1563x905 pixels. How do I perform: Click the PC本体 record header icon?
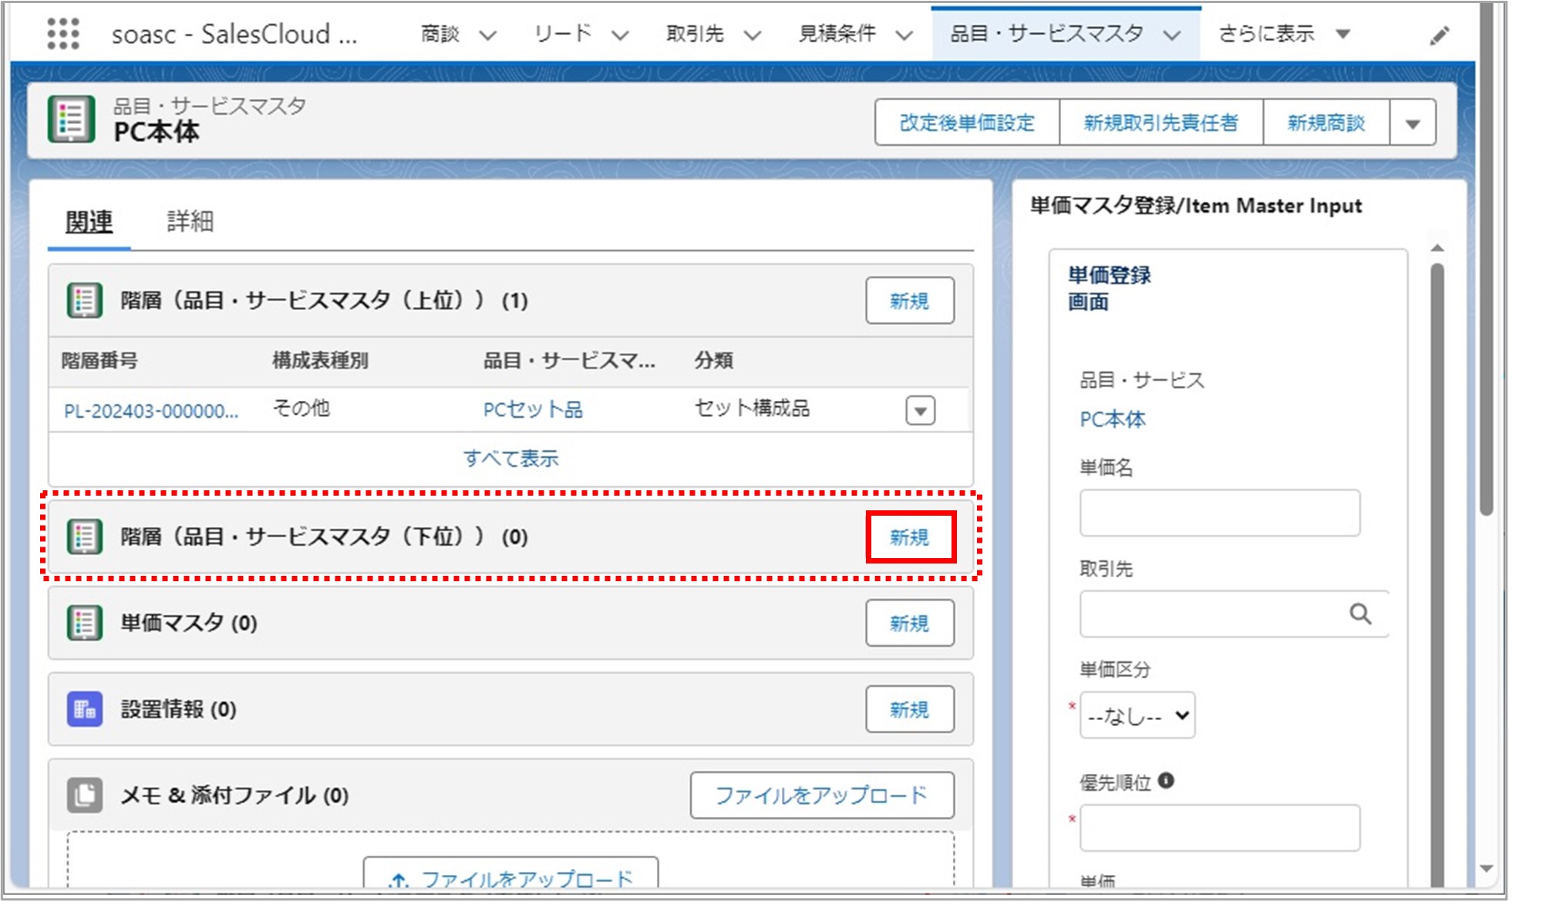pyautogui.click(x=71, y=119)
